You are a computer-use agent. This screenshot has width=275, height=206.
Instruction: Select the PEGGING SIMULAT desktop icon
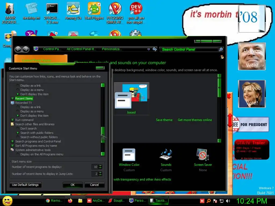(115, 13)
